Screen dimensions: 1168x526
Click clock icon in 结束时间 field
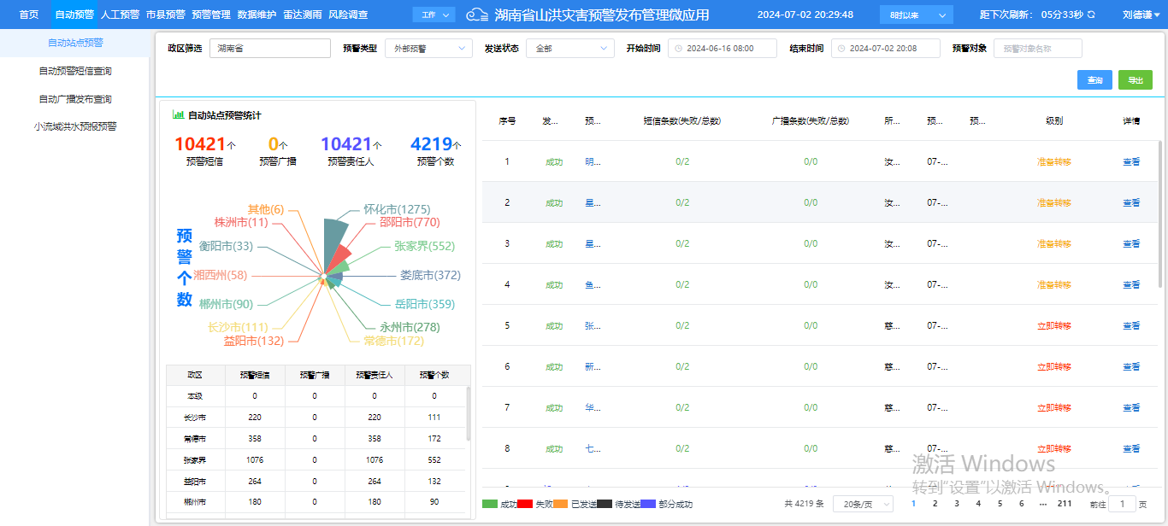842,49
